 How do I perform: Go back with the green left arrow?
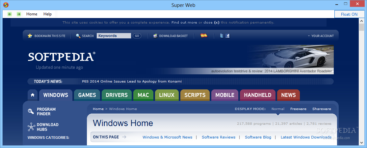coord(10,14)
